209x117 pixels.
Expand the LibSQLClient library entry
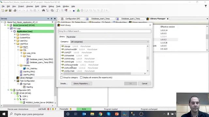[61, 71]
